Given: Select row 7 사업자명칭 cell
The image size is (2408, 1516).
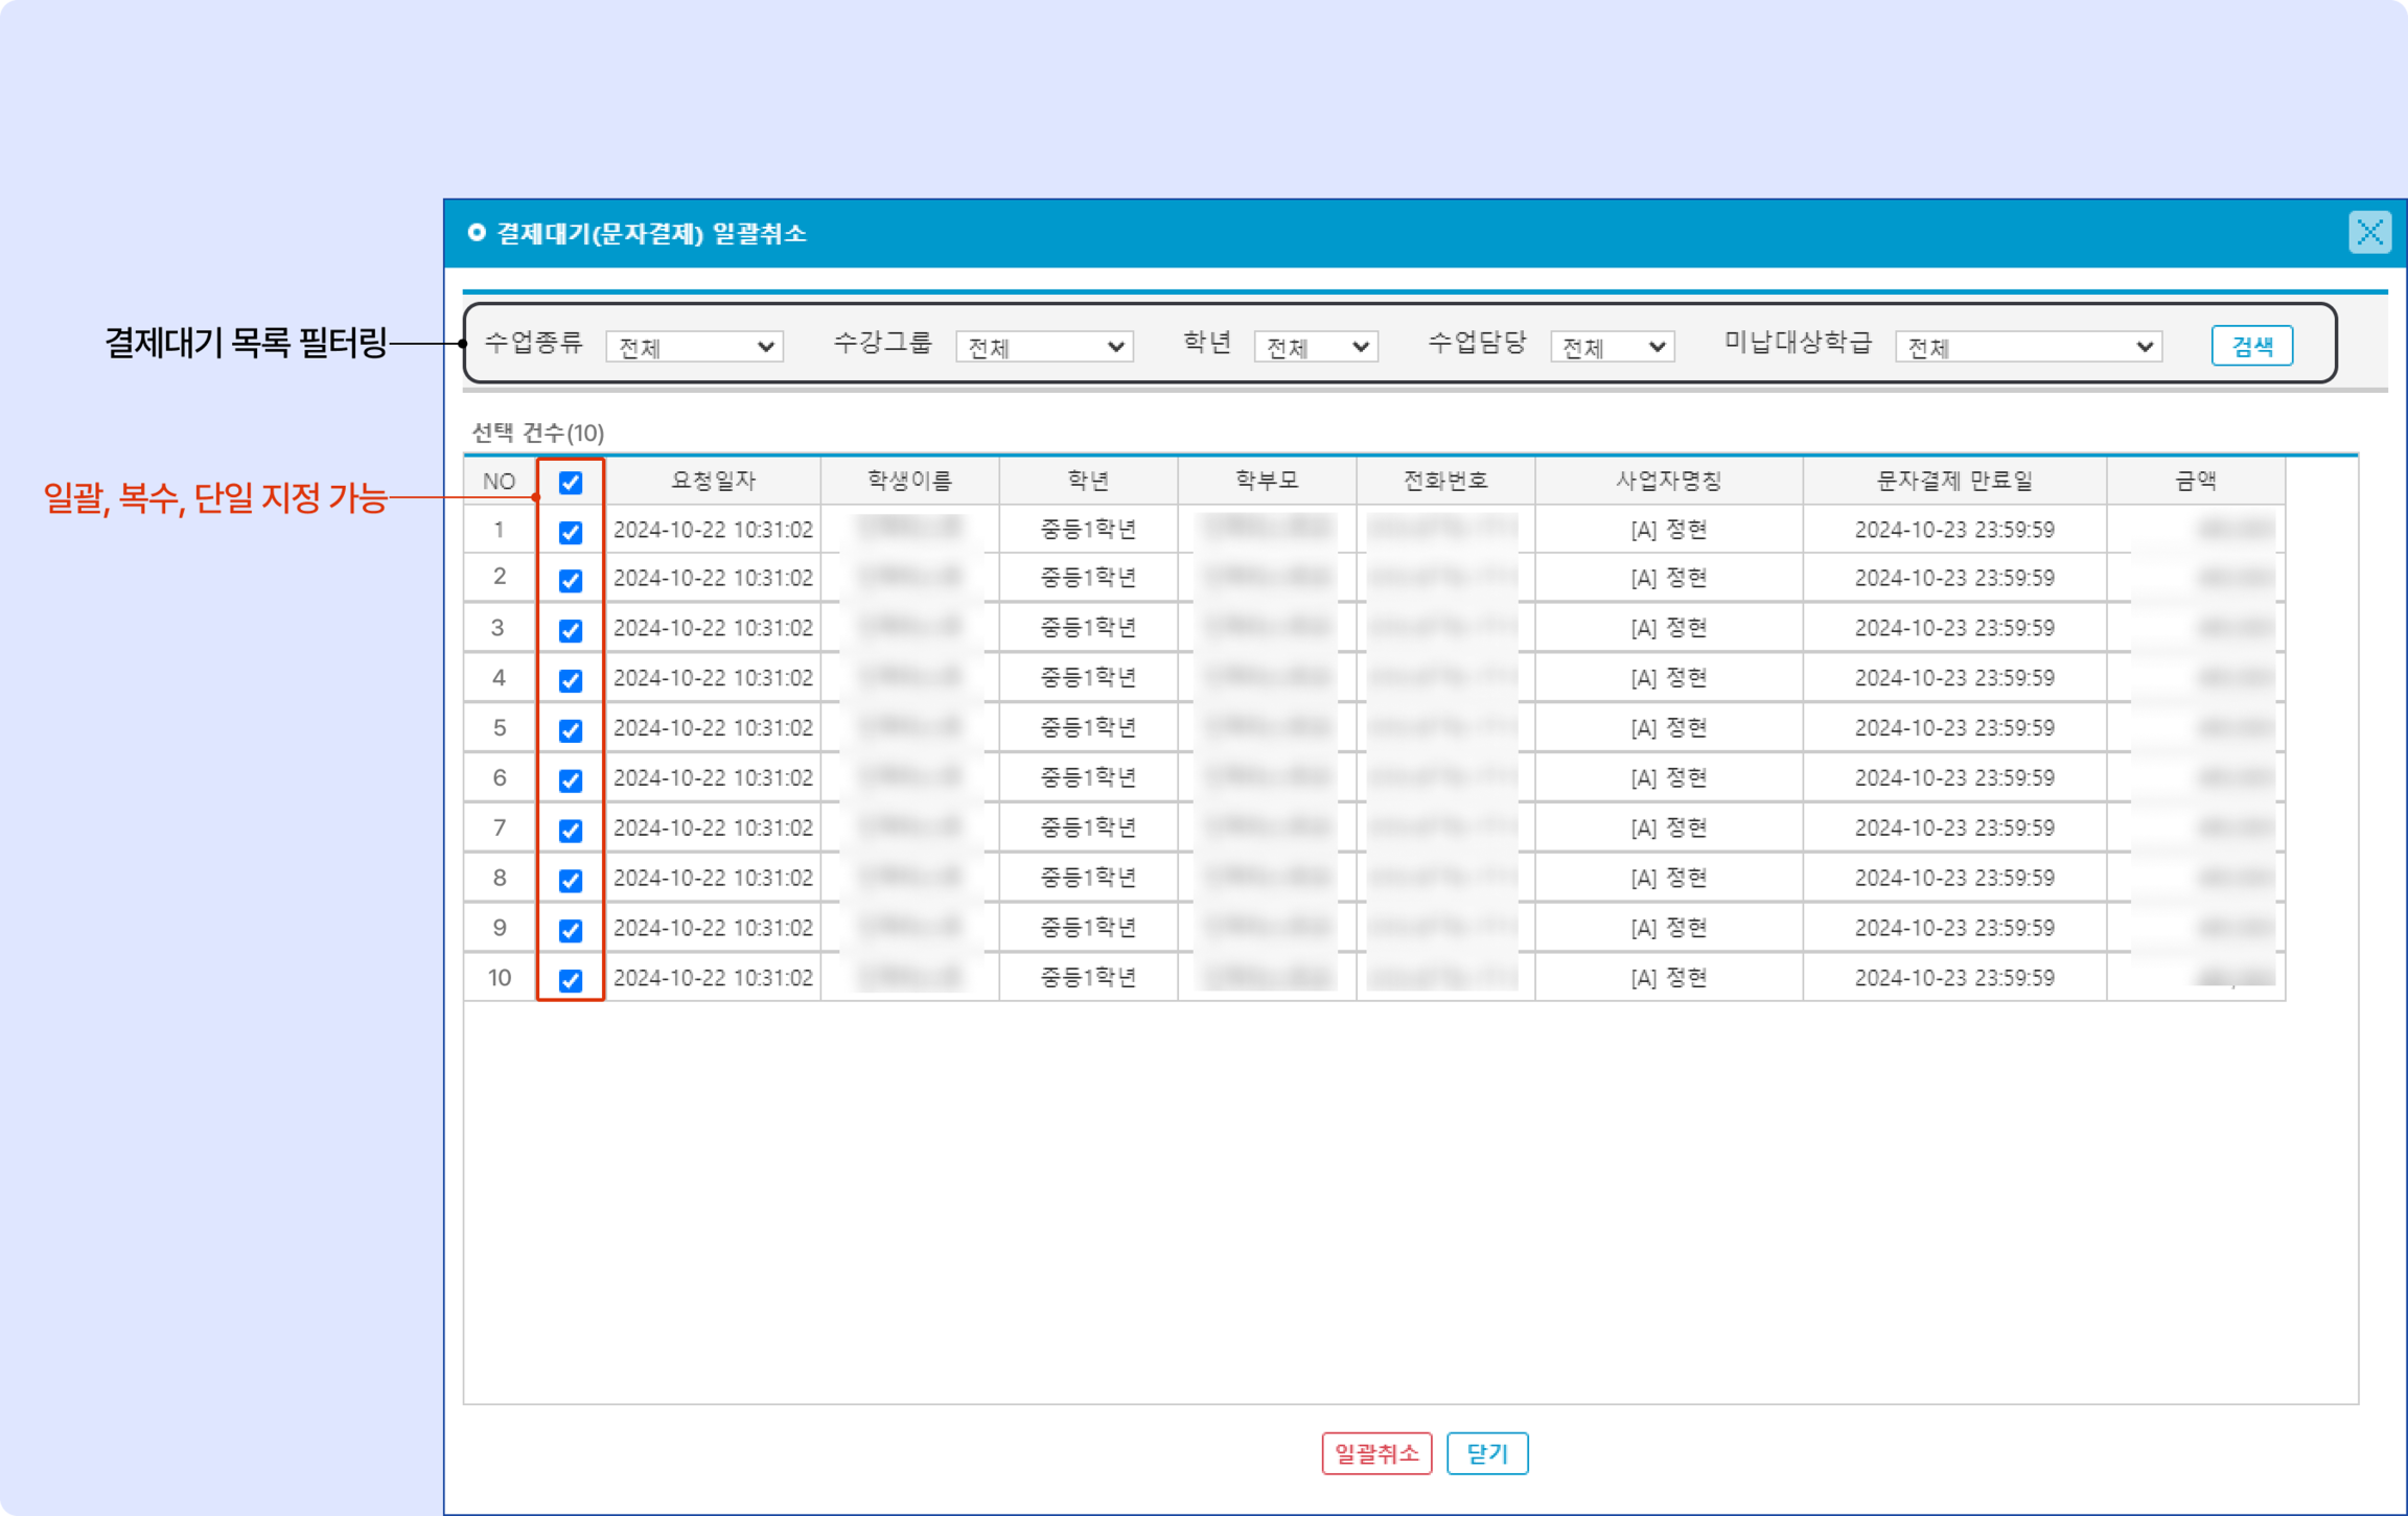Looking at the screenshot, I should [1668, 828].
